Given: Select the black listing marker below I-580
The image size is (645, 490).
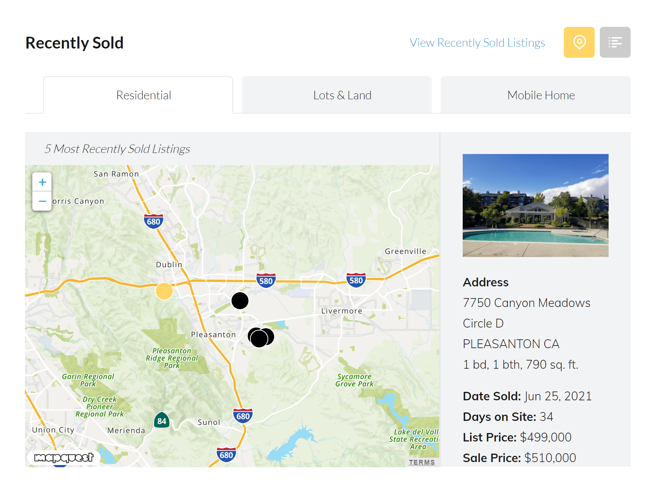Looking at the screenshot, I should (240, 300).
